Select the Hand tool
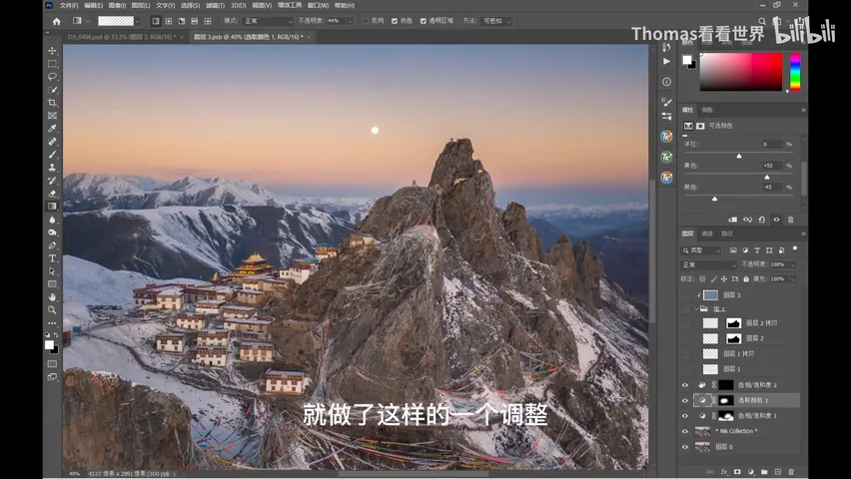The width and height of the screenshot is (851, 479). (x=52, y=297)
